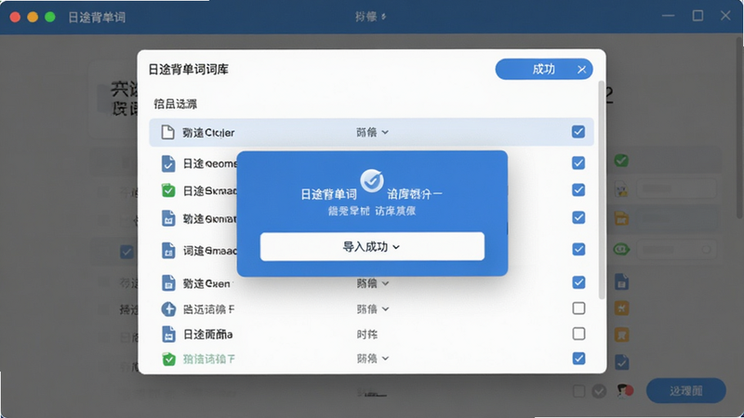Click the green shield icon in the green-text row
This screenshot has width=744, height=418.
point(168,359)
